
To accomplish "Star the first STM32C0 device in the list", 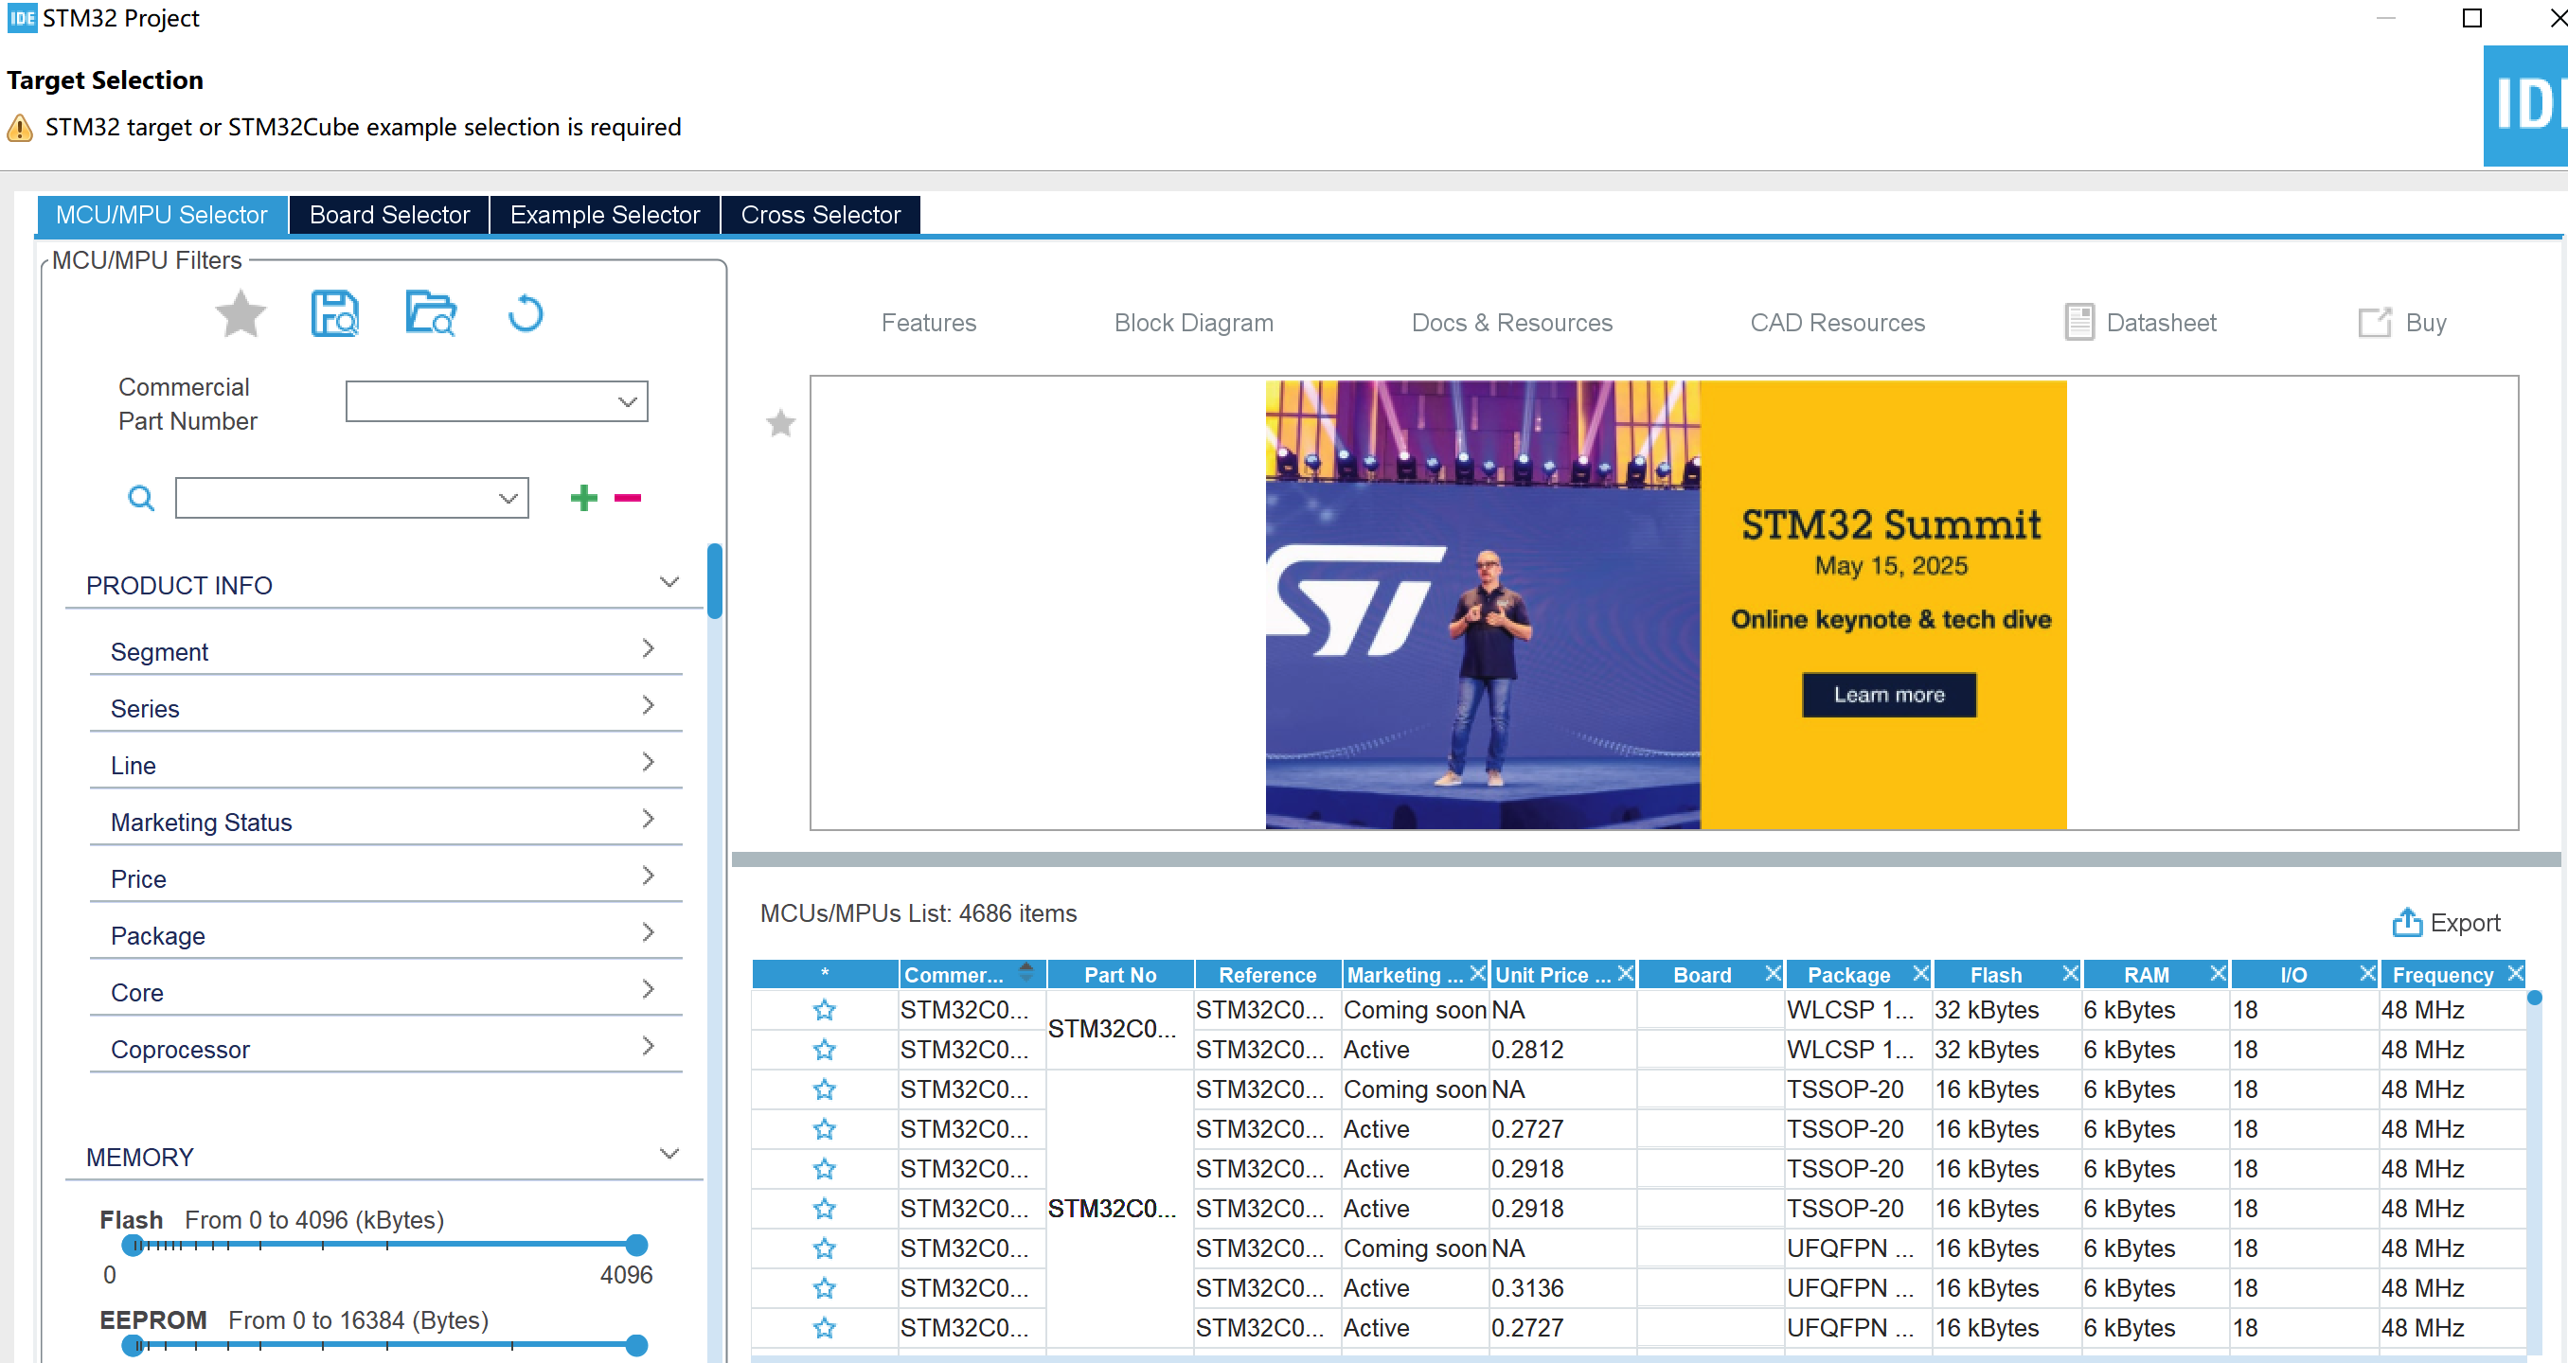I will point(825,1009).
